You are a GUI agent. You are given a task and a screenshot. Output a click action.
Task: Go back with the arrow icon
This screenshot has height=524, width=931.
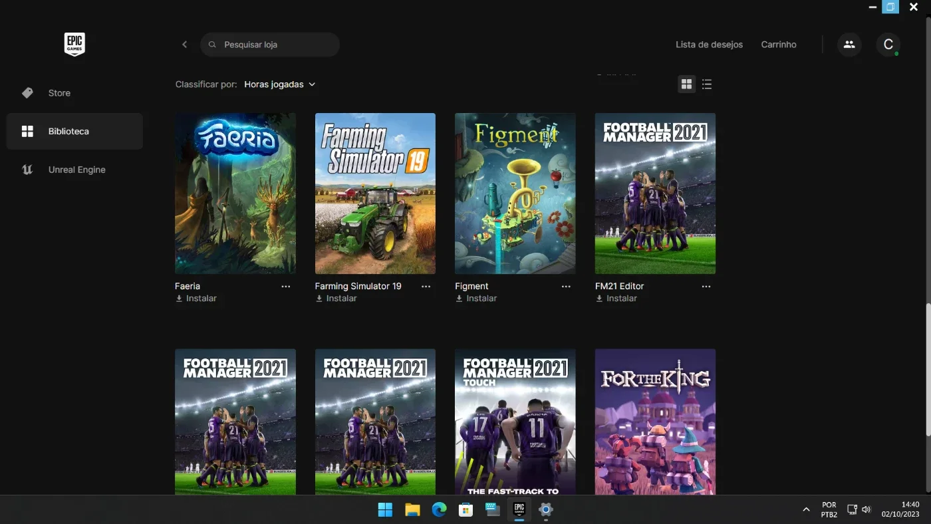pyautogui.click(x=184, y=45)
